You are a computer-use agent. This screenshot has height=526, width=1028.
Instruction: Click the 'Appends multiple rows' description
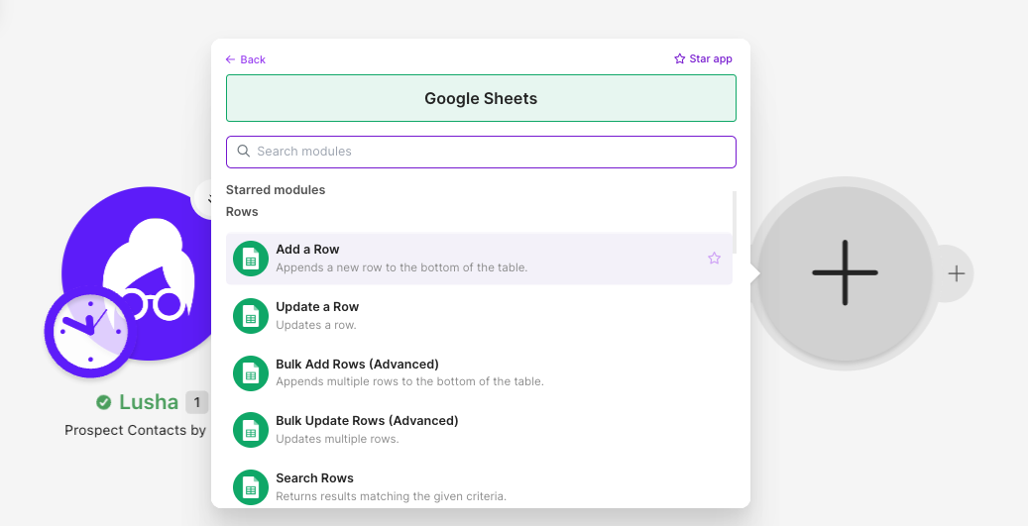(x=409, y=381)
